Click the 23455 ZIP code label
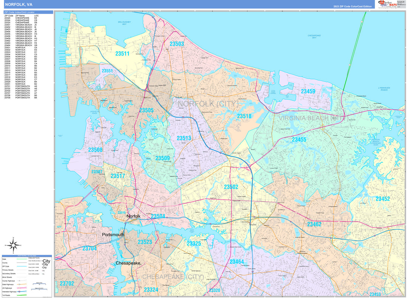The width and height of the screenshot is (408, 298). tap(298, 139)
